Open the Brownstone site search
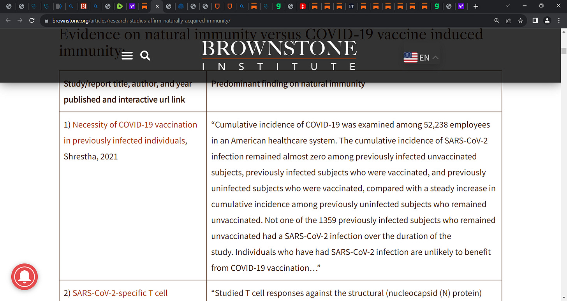Viewport: 567px width, 301px height. pyautogui.click(x=145, y=56)
